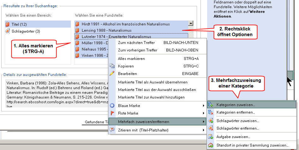The height and width of the screenshot is (150, 299).
Task: Expand Mehrfach zuweisen/entfernen submenu arrow
Action: coord(203,122)
